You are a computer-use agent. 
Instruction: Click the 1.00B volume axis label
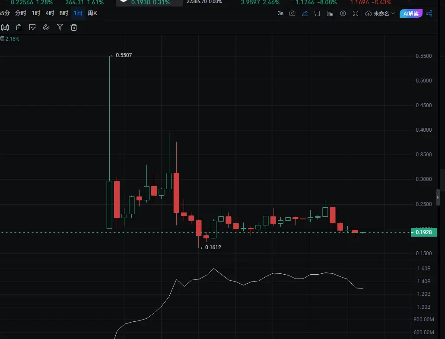click(x=424, y=307)
